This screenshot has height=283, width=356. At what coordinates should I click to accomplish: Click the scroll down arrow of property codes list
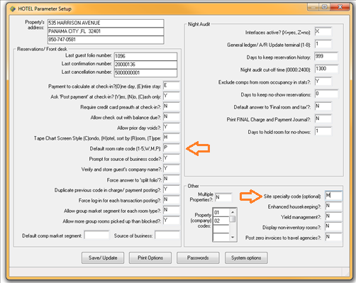233,237
